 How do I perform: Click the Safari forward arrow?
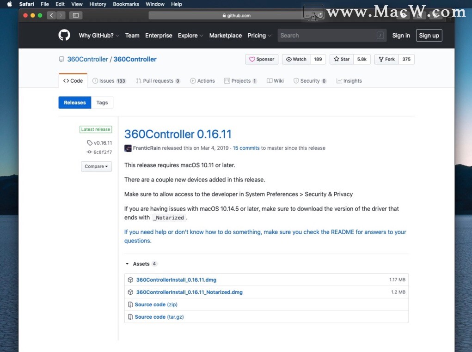click(x=61, y=15)
